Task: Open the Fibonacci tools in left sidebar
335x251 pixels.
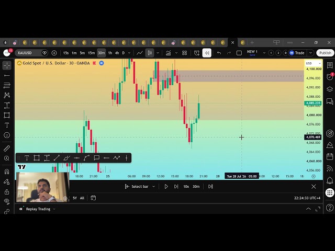Action: 7,85
